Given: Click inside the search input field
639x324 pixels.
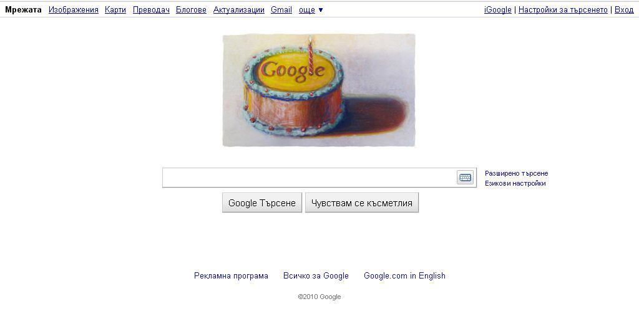Looking at the screenshot, I should pyautogui.click(x=310, y=178).
